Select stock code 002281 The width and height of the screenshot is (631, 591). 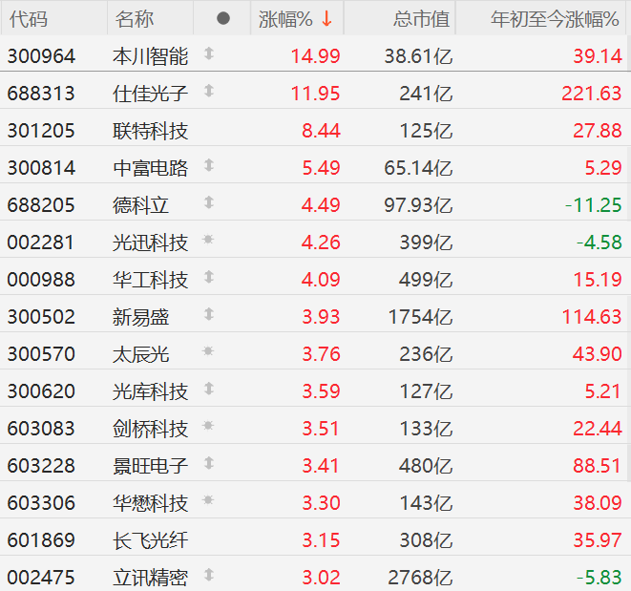tap(41, 243)
